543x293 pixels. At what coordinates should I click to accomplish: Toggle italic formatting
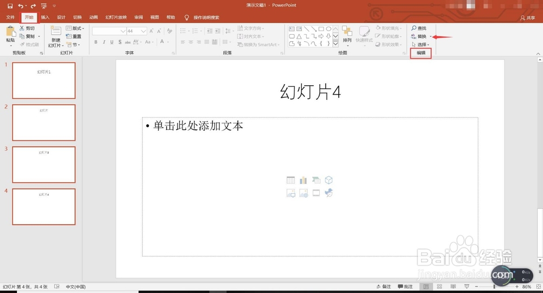[104, 42]
